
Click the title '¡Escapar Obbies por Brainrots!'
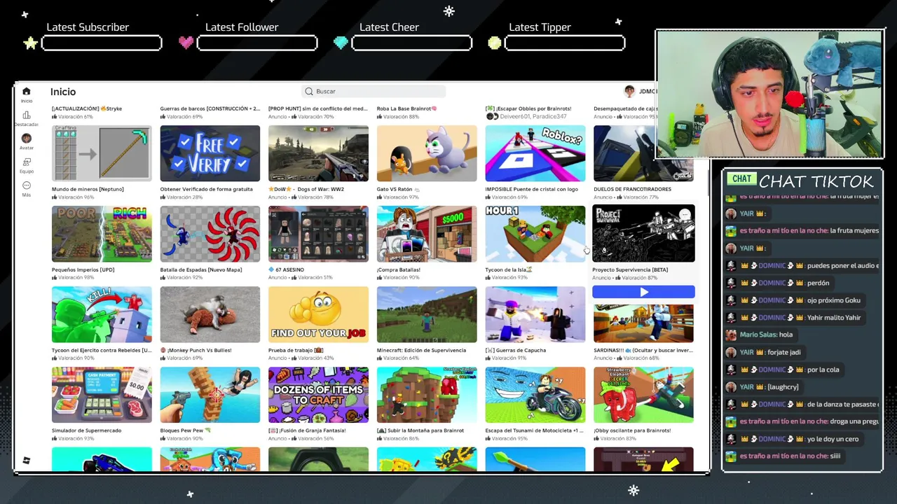[x=528, y=108]
